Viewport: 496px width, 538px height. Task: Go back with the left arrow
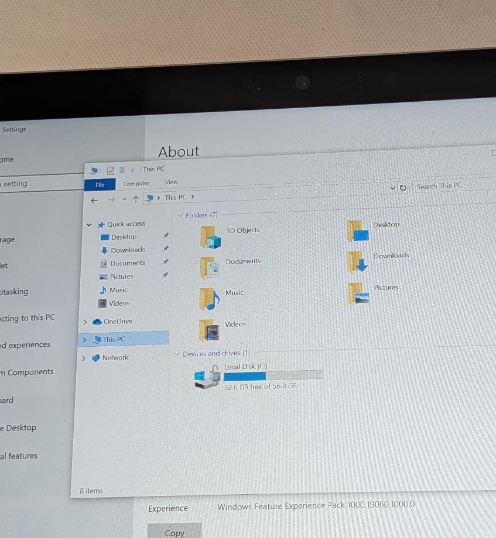pyautogui.click(x=94, y=201)
